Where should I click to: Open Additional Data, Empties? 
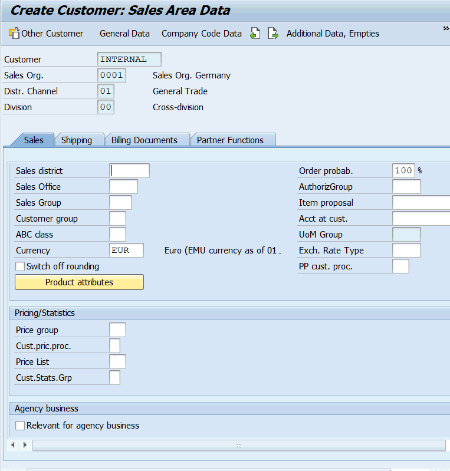(x=333, y=34)
